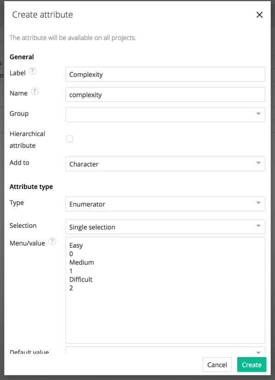This screenshot has height=380, width=275.
Task: Open help tooltip next to Label
Action: 33,71
